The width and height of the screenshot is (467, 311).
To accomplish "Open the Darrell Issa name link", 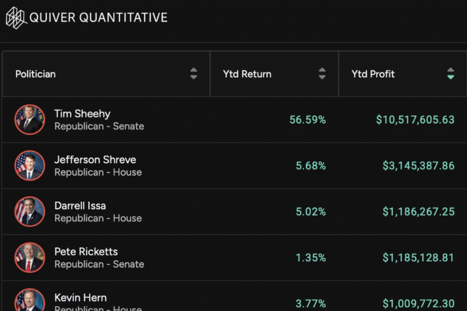I will pos(80,206).
